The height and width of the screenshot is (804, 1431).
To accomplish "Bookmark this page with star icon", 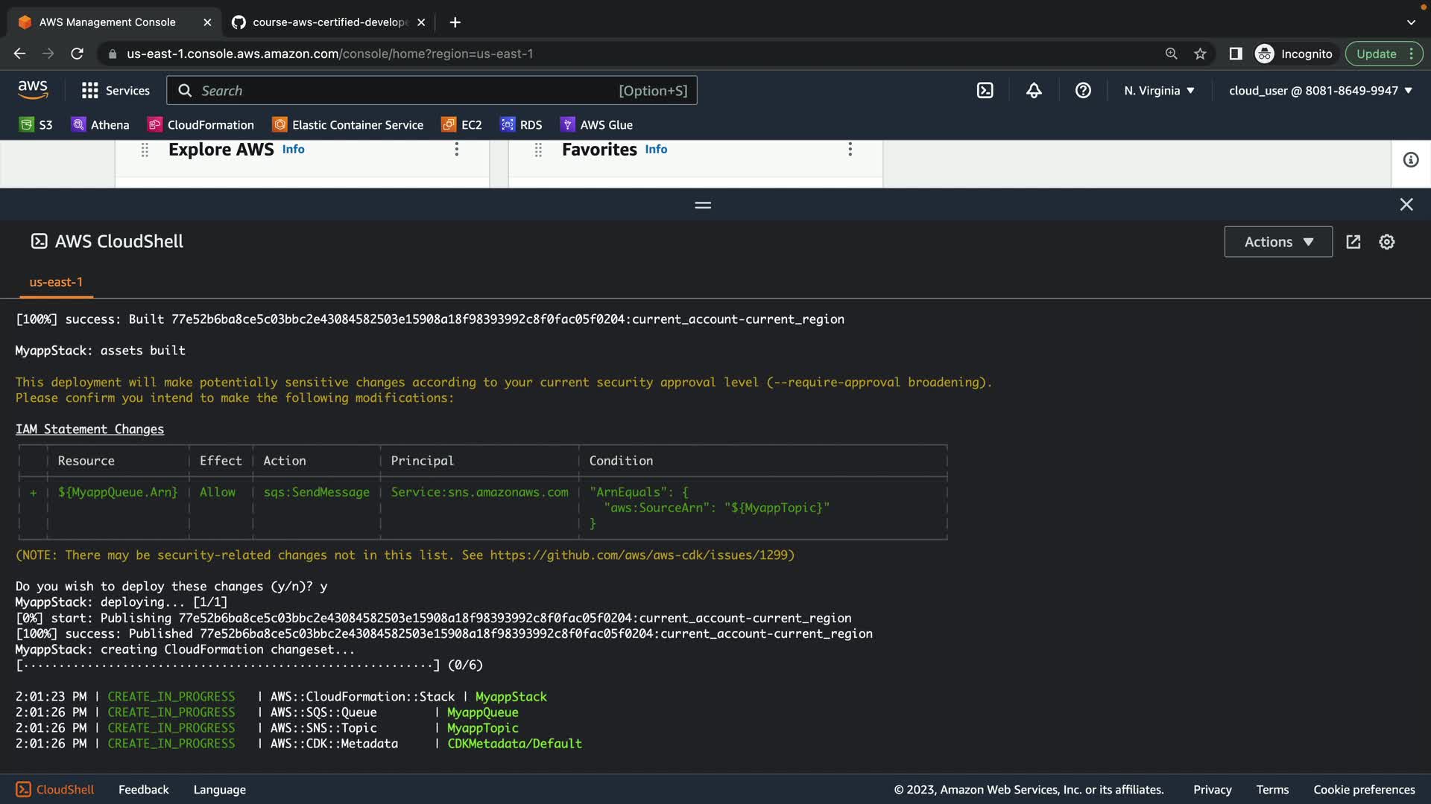I will point(1200,54).
